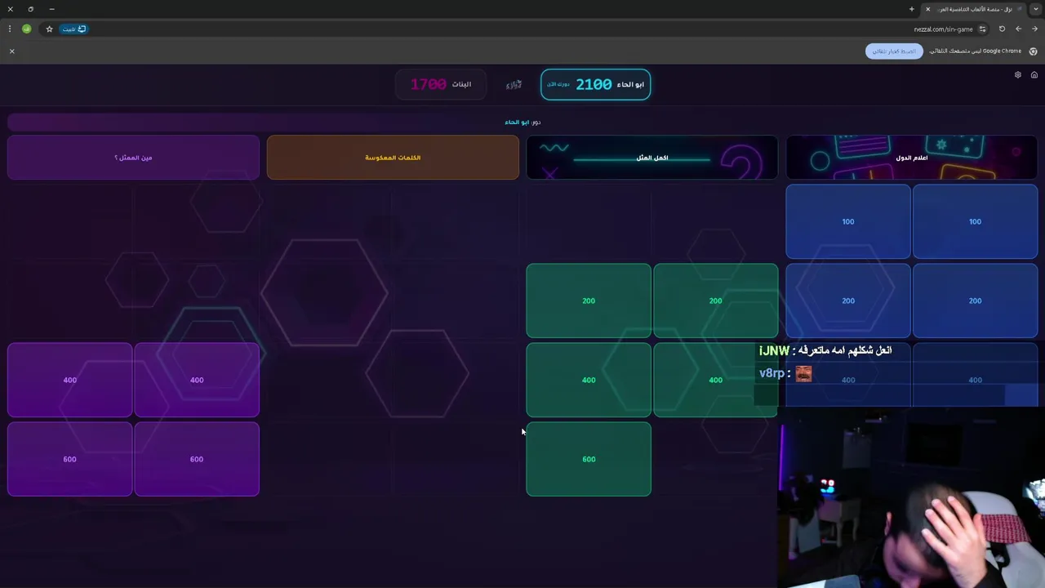Screen dimensions: 1045x588
Task: Go forward in browser history
Action: click(1034, 29)
